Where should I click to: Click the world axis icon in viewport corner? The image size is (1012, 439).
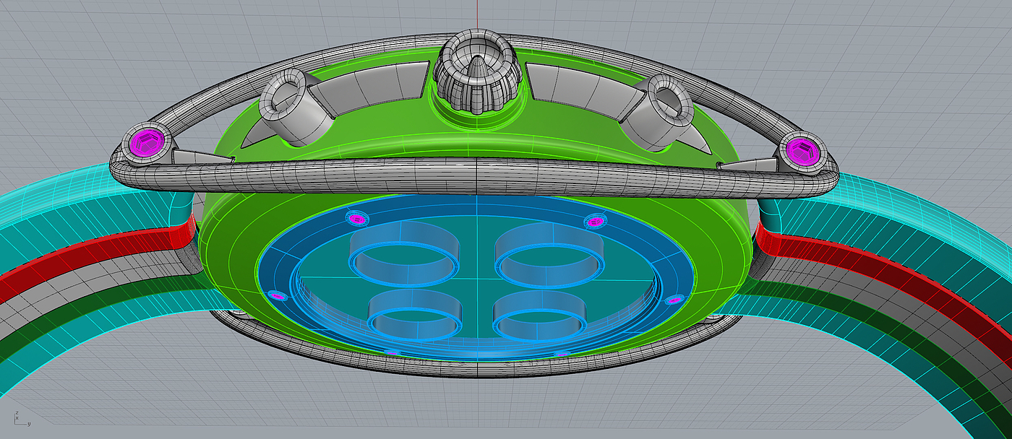tap(20, 417)
